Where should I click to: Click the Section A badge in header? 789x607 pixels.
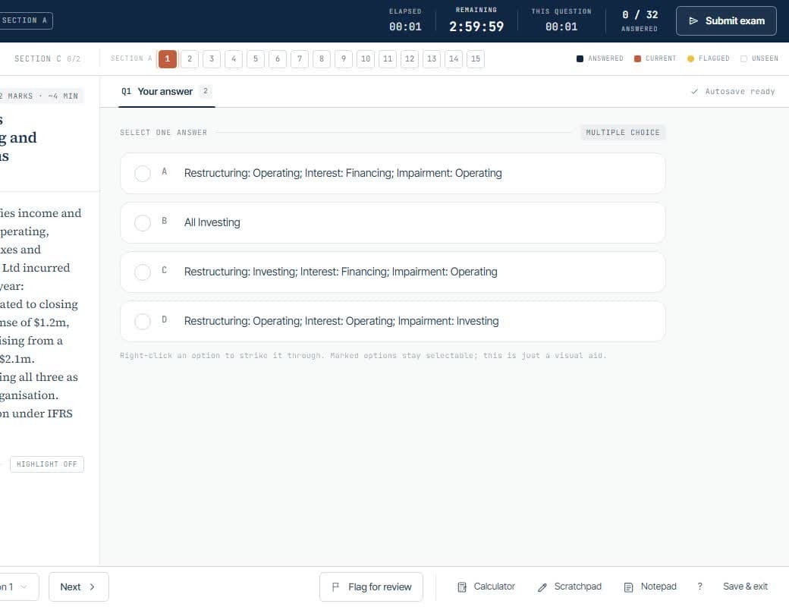pyautogui.click(x=24, y=20)
